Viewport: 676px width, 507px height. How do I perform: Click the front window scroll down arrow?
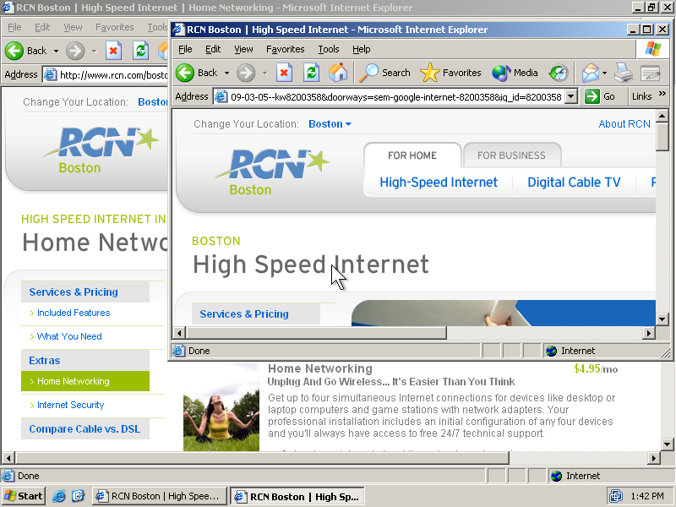click(x=662, y=319)
